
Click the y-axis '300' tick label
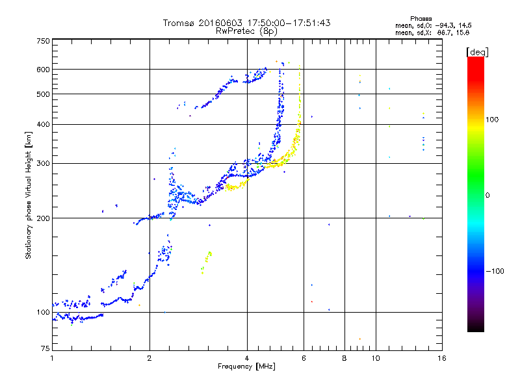[x=43, y=164]
